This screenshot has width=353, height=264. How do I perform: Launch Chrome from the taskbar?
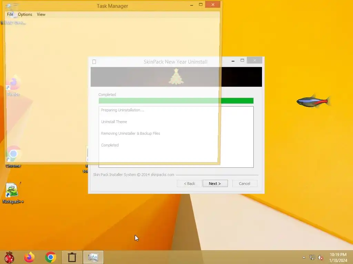[x=51, y=257]
